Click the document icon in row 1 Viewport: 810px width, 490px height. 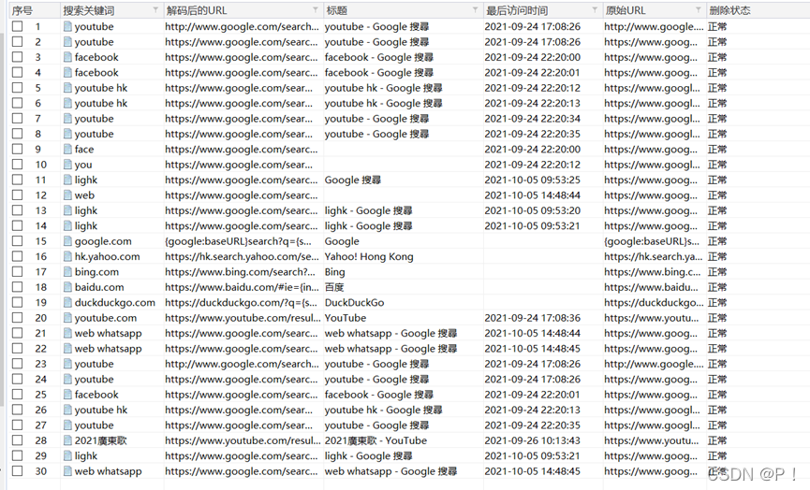point(67,26)
